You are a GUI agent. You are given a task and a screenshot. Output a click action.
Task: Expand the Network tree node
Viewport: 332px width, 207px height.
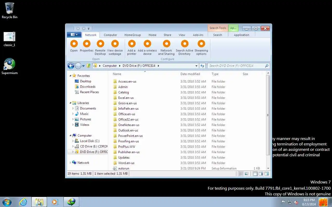(70, 163)
